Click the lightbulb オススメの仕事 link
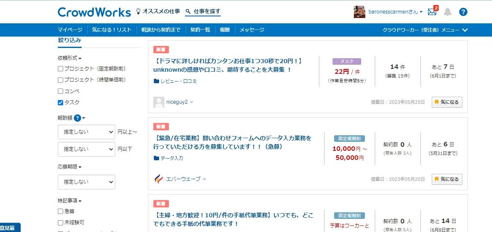Screen dimensions: 492x232 [158, 11]
